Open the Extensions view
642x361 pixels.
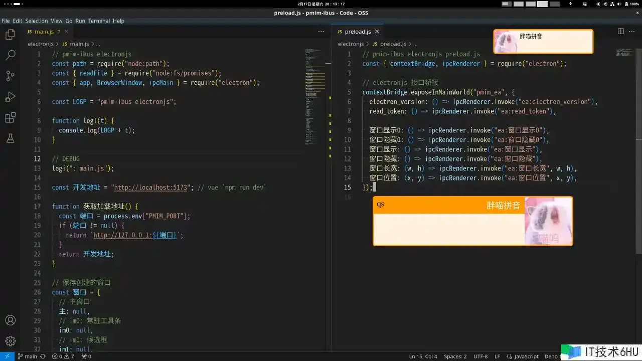click(x=10, y=118)
